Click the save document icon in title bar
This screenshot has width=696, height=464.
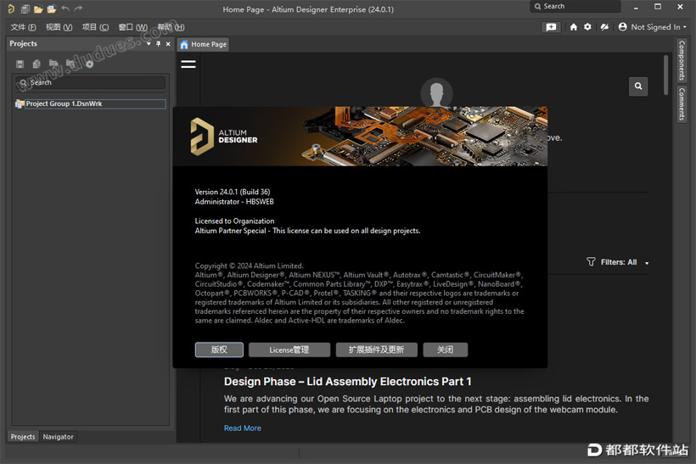(x=25, y=8)
